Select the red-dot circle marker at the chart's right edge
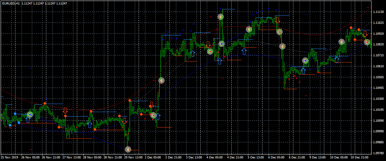 click(x=367, y=42)
